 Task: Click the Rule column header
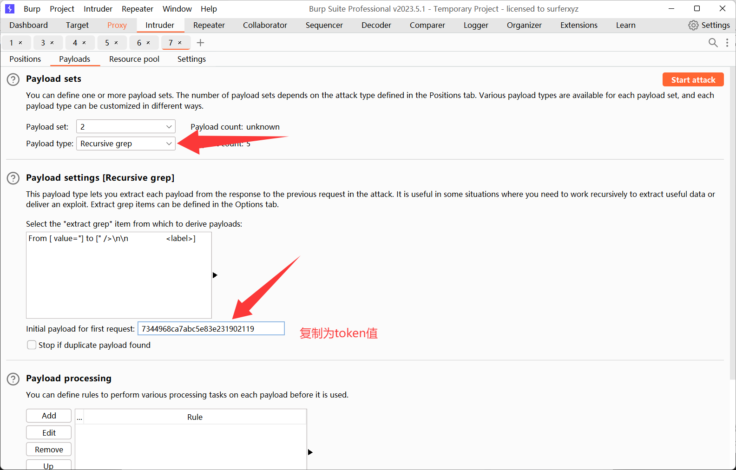[195, 417]
